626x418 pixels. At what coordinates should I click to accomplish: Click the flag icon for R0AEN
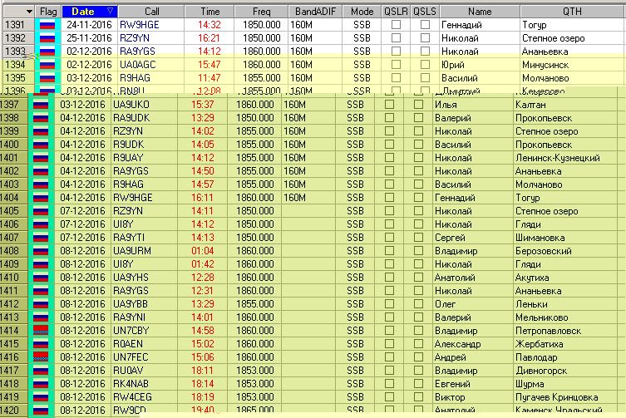point(41,343)
